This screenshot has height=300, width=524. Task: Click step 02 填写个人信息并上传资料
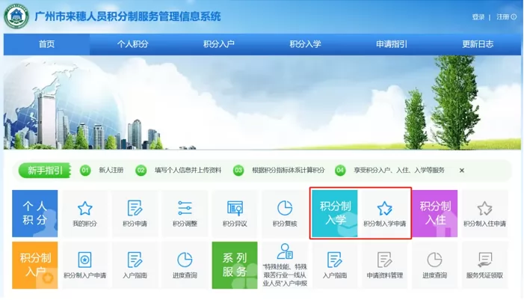(x=179, y=171)
